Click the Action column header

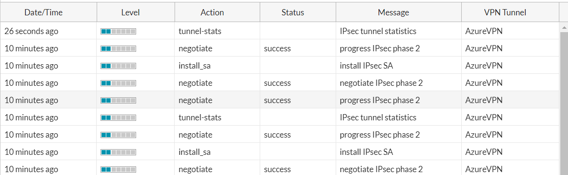212,12
